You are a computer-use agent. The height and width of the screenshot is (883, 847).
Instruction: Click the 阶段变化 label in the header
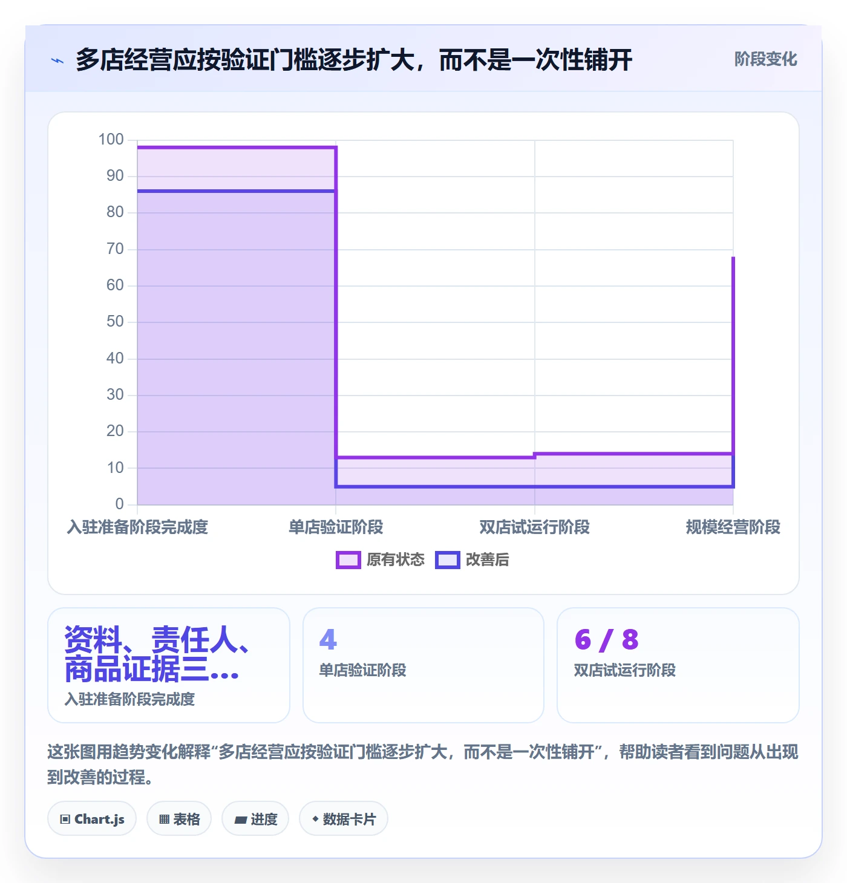click(765, 59)
